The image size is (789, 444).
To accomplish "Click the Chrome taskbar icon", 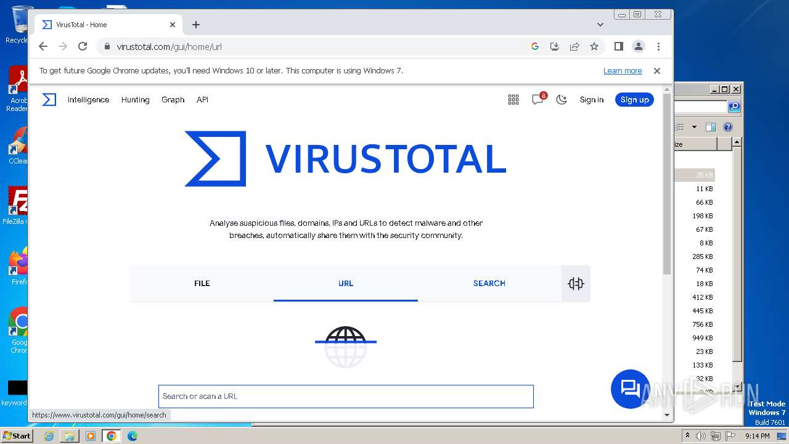I will coord(111,436).
